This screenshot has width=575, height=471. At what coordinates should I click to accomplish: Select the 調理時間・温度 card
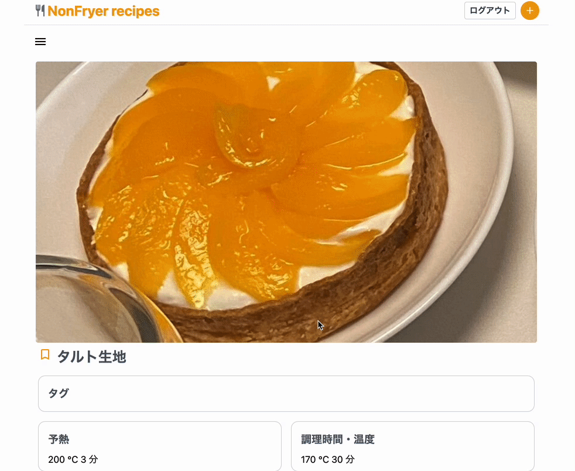[413, 446]
